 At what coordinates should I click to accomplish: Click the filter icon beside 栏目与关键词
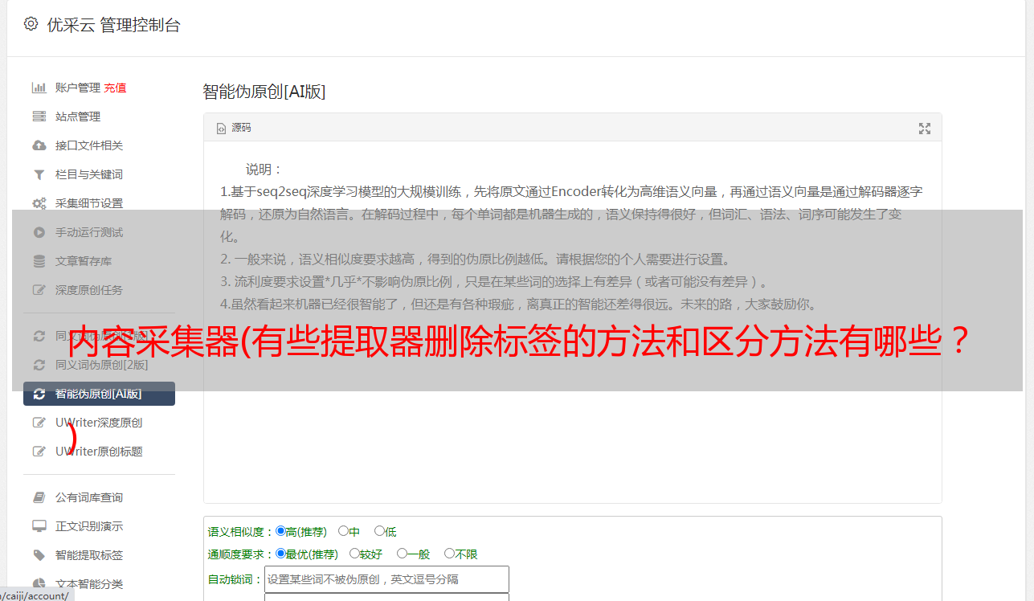coord(39,174)
